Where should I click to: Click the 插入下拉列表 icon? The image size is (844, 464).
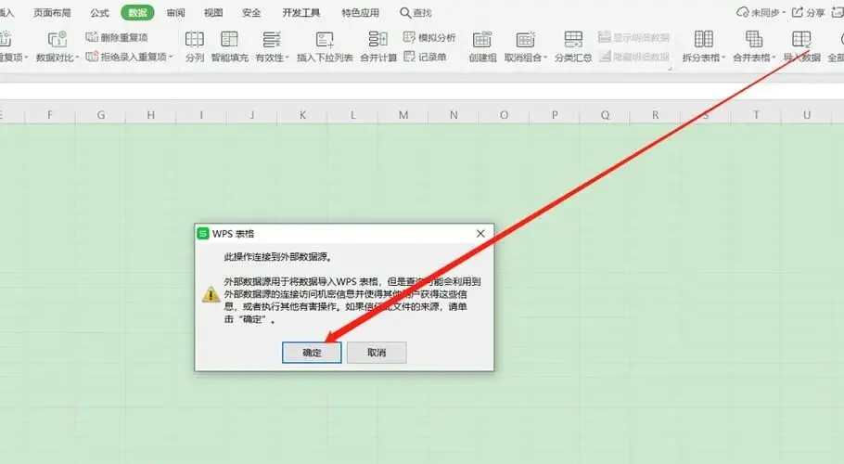325,39
